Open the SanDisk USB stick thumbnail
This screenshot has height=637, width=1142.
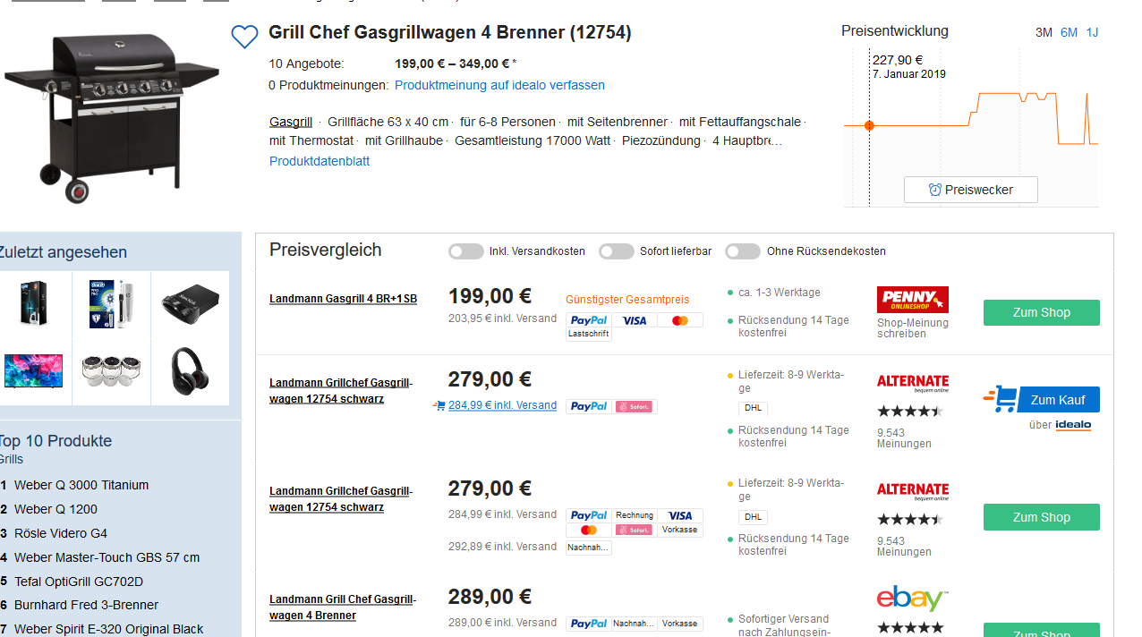click(x=190, y=304)
